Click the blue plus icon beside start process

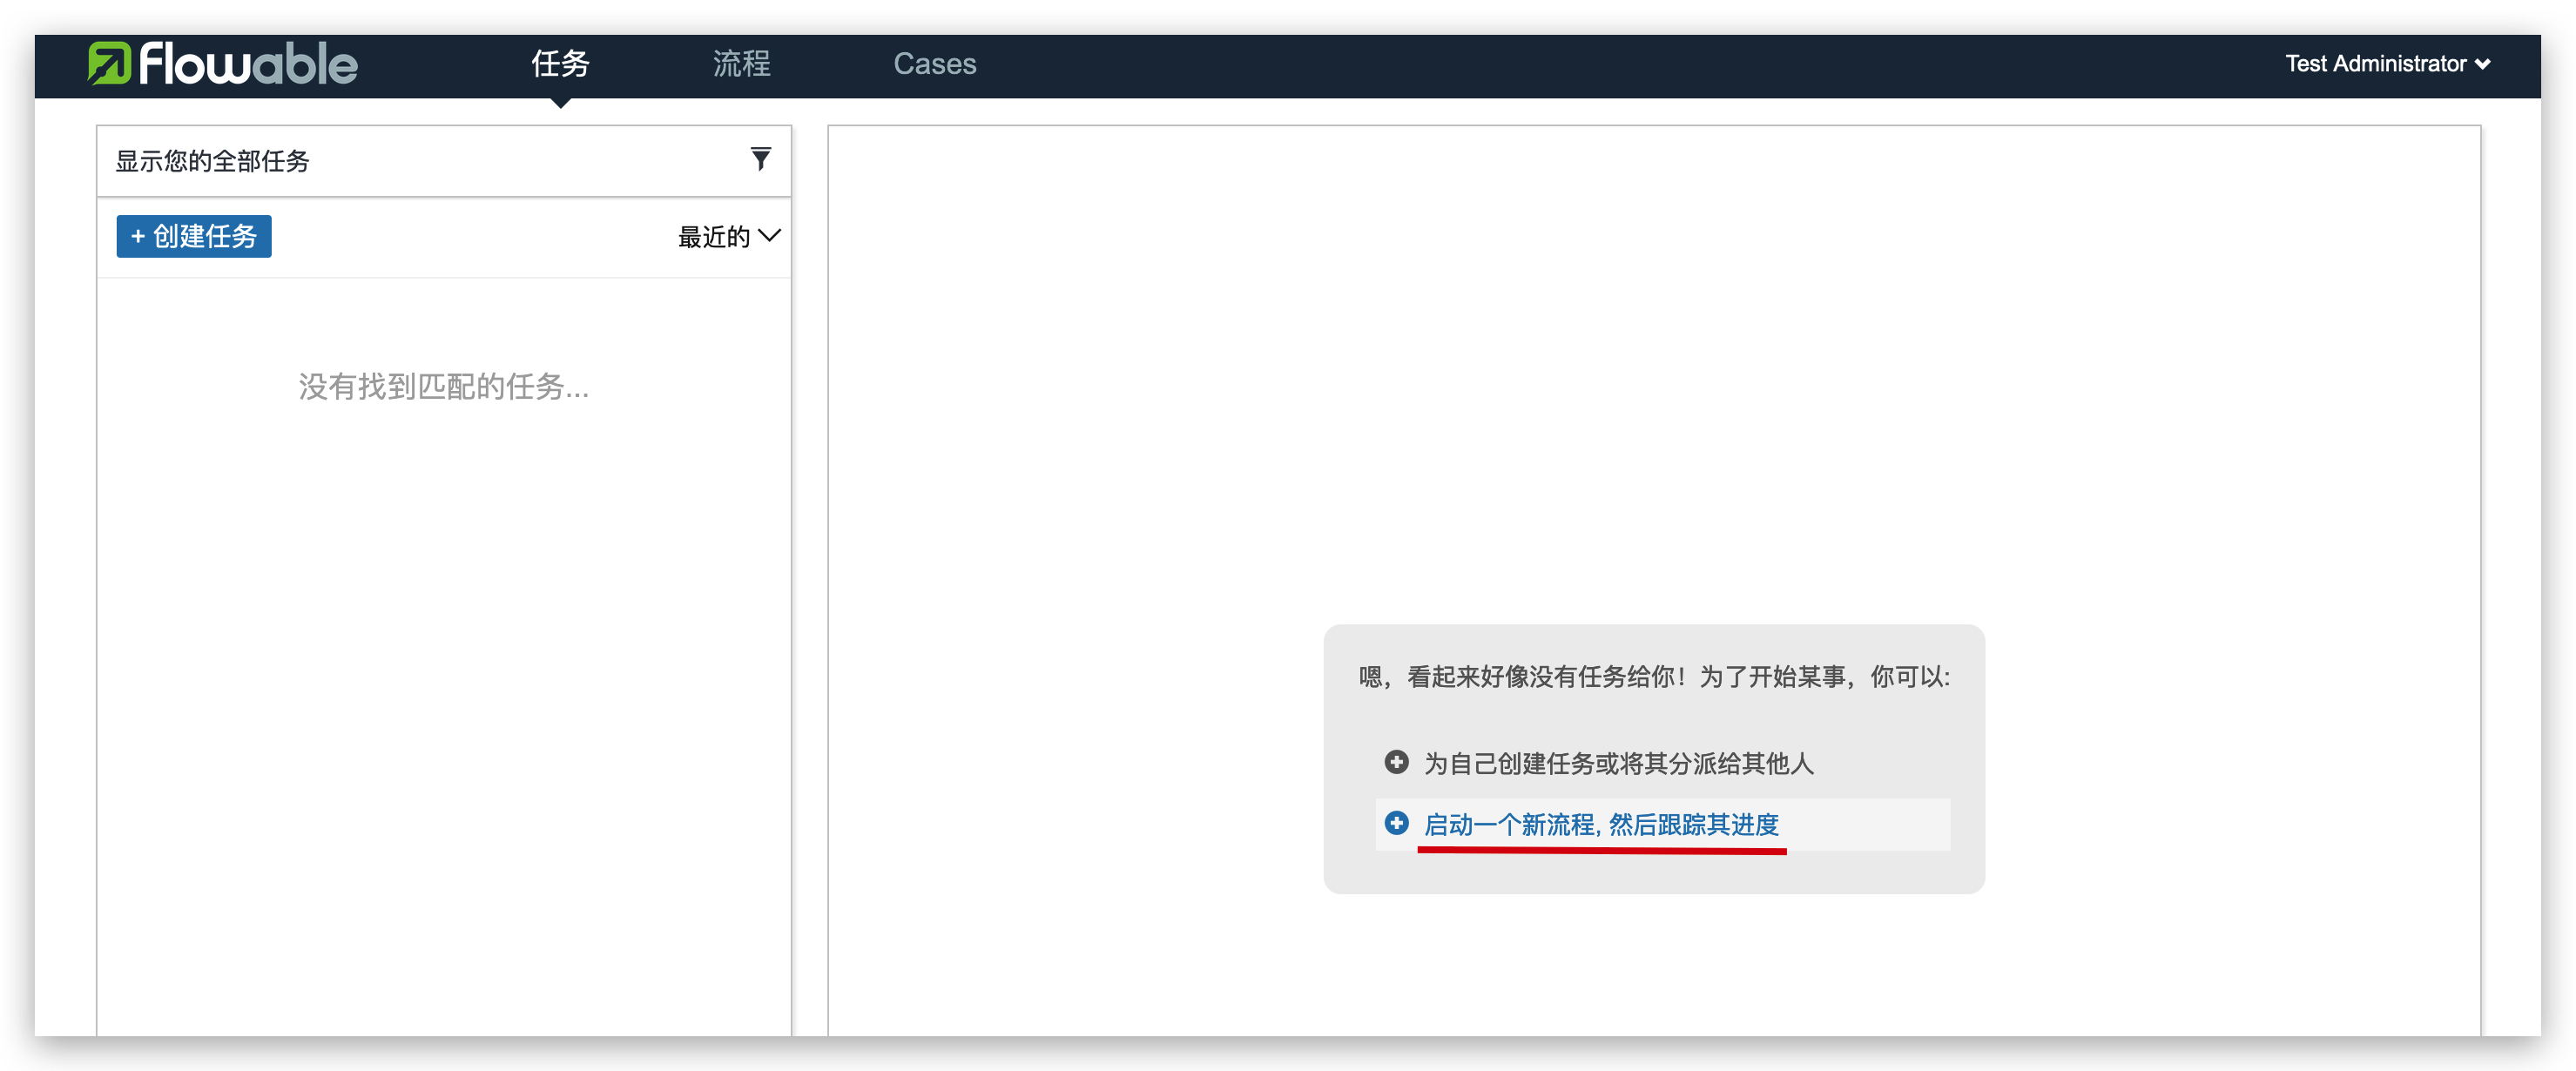tap(1396, 823)
